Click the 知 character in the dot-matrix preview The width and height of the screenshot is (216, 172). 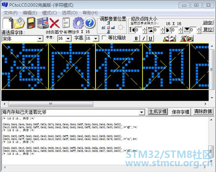(x=166, y=66)
